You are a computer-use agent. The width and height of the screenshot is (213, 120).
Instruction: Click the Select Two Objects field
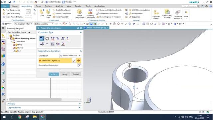tap(55, 61)
